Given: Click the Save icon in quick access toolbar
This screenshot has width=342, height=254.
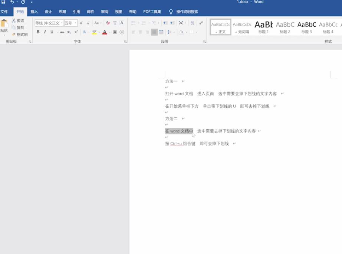Looking at the screenshot, I should [x=3, y=2].
